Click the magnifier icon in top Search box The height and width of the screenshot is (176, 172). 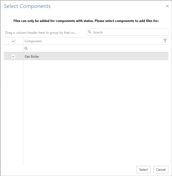point(90,32)
